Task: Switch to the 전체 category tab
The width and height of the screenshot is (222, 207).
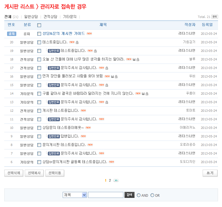Action: [8, 17]
